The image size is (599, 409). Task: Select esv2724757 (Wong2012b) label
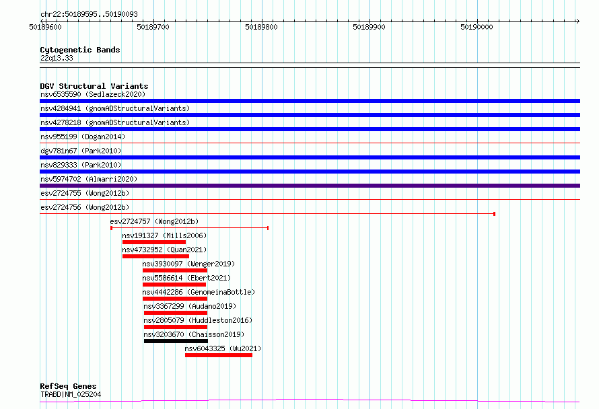pos(154,221)
